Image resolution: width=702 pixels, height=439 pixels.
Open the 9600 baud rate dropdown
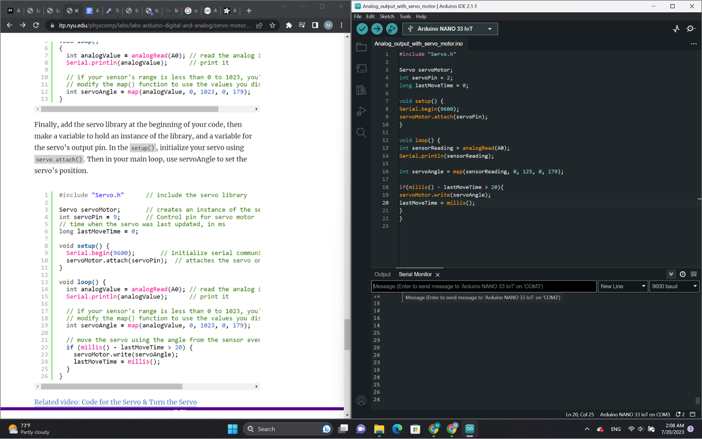(674, 287)
